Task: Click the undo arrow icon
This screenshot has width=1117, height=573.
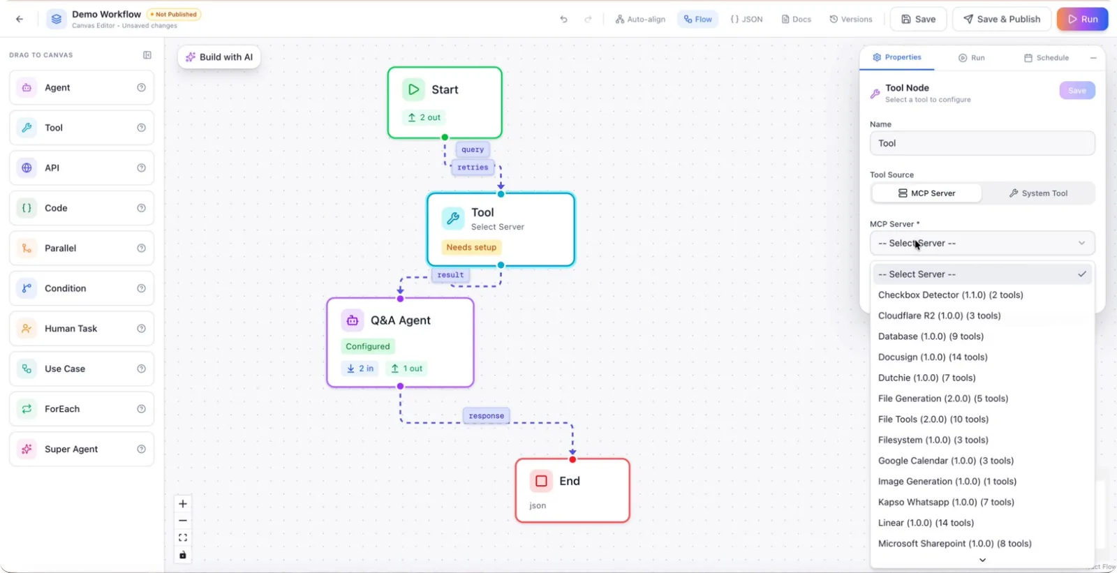Action: tap(563, 20)
